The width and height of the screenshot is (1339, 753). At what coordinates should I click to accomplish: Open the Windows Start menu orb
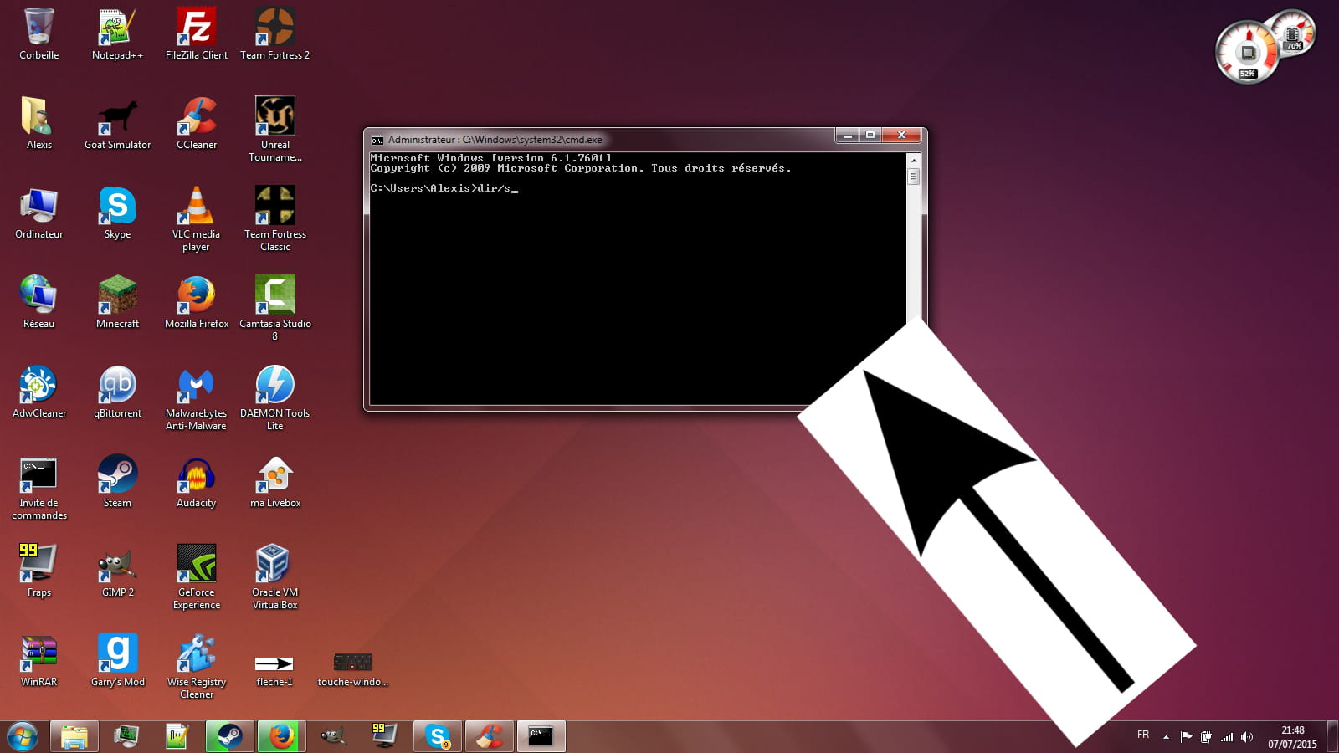coord(23,736)
